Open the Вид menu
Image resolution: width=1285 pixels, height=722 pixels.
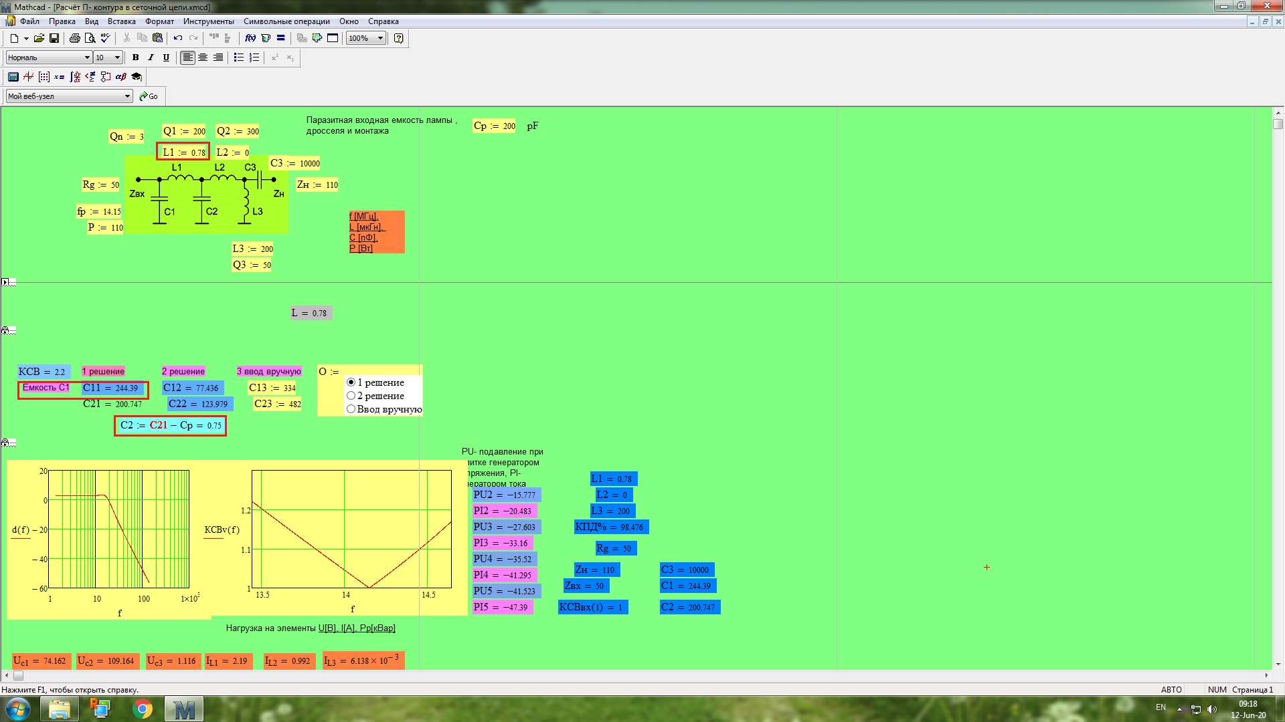(92, 21)
